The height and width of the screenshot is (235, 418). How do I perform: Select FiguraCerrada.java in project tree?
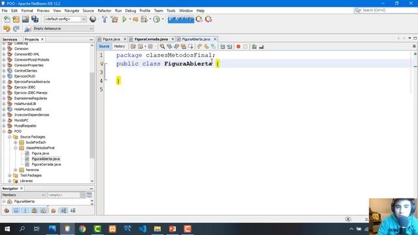point(46,164)
